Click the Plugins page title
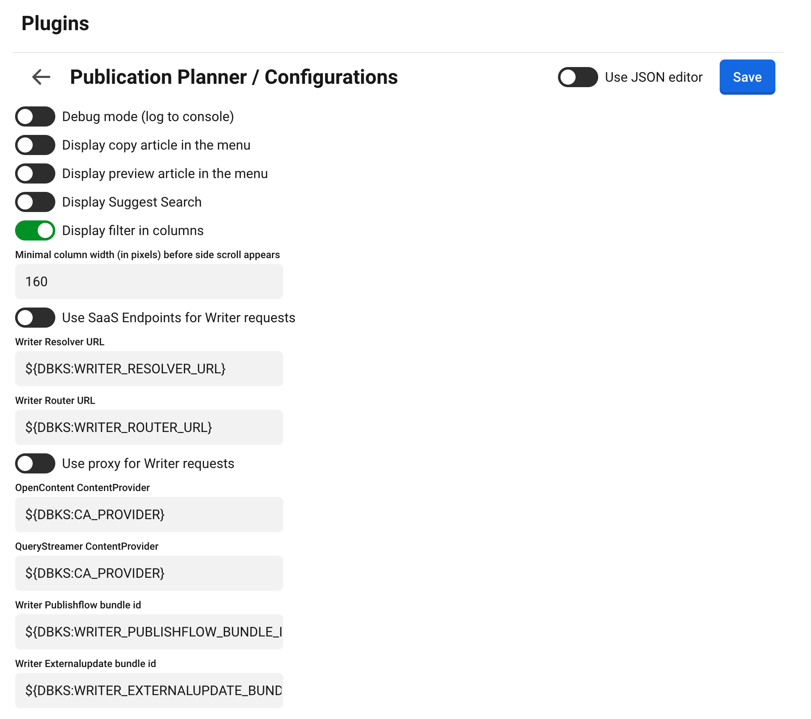Viewport: 811px width, 719px height. pos(55,23)
